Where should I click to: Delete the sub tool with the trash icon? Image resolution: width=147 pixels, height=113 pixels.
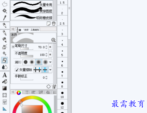[54, 24]
